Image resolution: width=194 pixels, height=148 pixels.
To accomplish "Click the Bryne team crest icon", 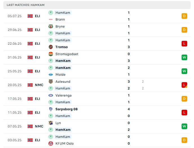I will [x=51, y=26].
